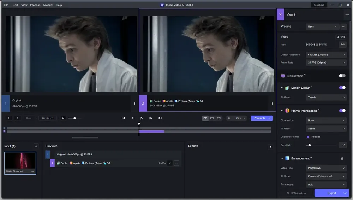This screenshot has width=353, height=200.
Task: Uncheck the Replace duplicate frames checkbox
Action: point(308,137)
